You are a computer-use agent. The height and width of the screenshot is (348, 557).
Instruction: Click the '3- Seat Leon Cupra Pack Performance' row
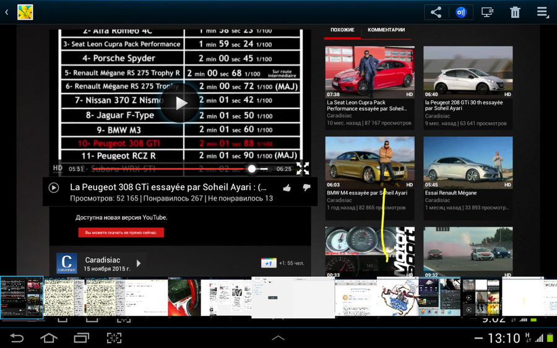(181, 44)
